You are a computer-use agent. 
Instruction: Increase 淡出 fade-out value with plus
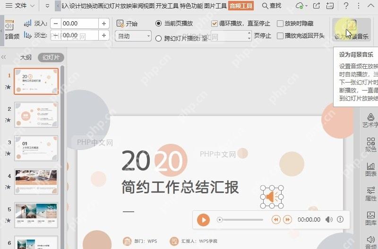(104, 35)
